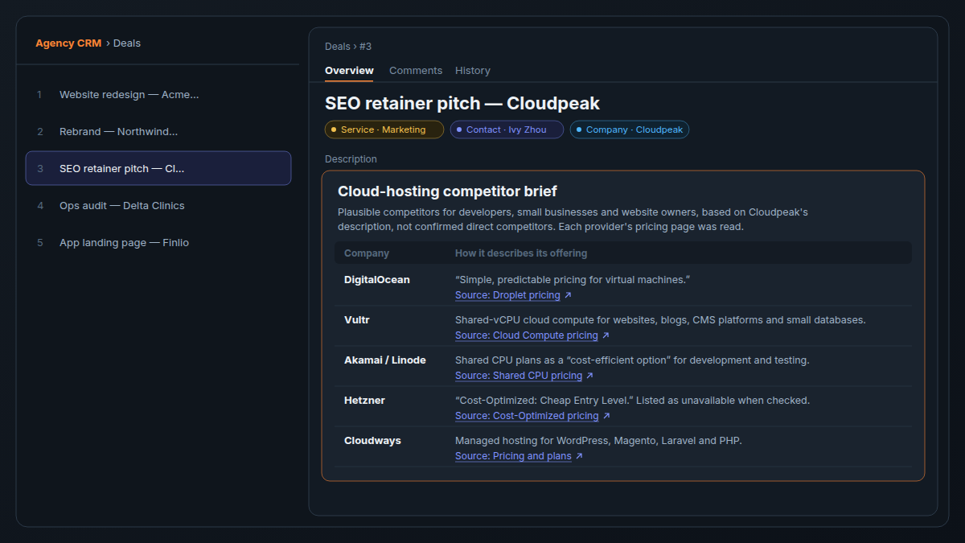965x543 pixels.
Task: Click Cloudways' managed hosting description
Action: 598,441
